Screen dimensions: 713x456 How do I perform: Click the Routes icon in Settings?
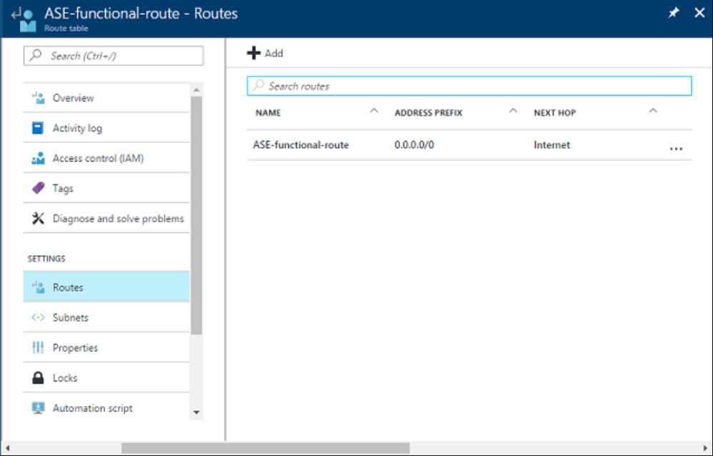coord(38,287)
